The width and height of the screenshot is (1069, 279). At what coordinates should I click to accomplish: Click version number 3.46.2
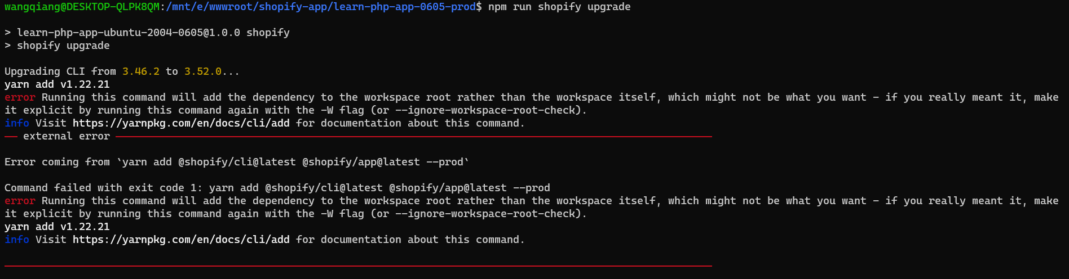pyautogui.click(x=141, y=71)
